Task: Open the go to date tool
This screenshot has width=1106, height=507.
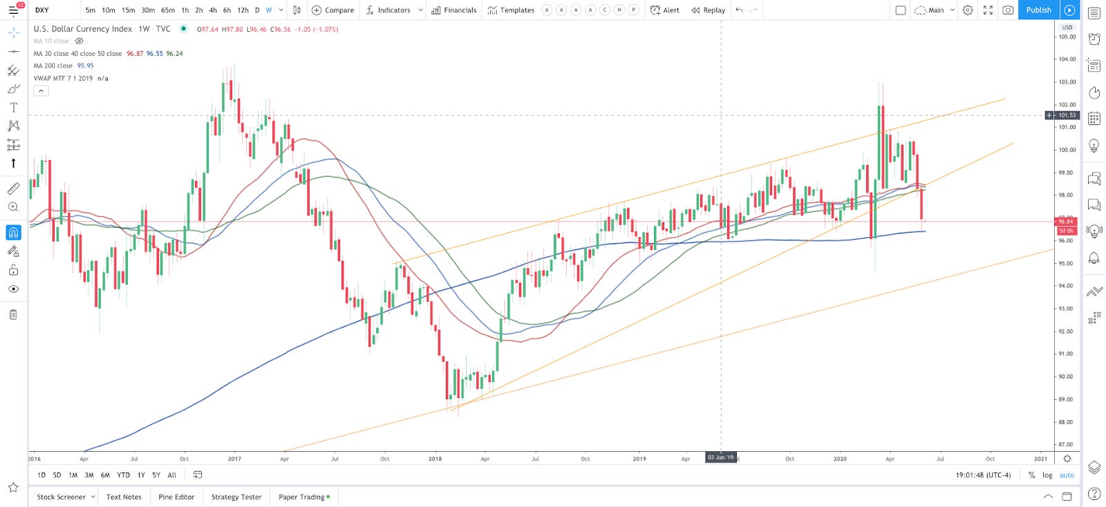Action: pyautogui.click(x=198, y=475)
